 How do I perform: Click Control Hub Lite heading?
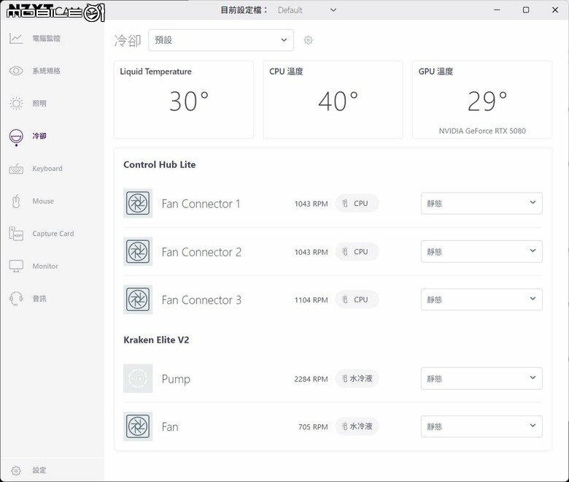pyautogui.click(x=160, y=164)
